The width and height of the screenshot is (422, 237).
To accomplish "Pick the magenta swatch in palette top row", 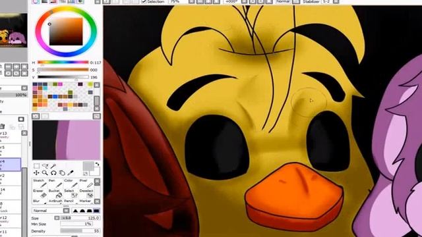I will pyautogui.click(x=60, y=84).
